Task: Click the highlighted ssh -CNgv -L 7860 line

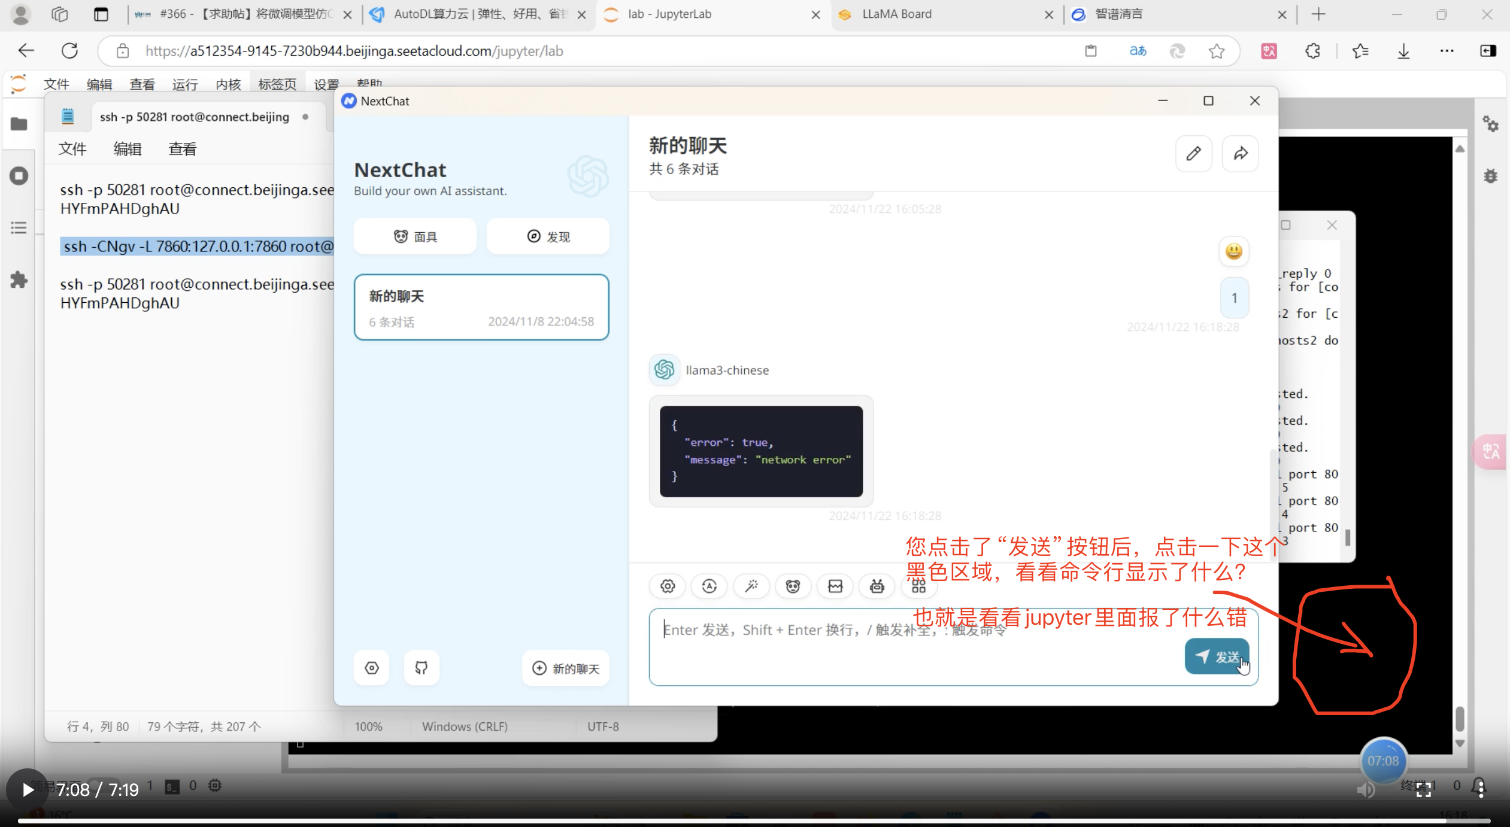Action: point(198,247)
